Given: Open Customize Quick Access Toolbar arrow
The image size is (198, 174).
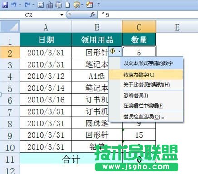Looking at the screenshot, I should pyautogui.click(x=99, y=5).
